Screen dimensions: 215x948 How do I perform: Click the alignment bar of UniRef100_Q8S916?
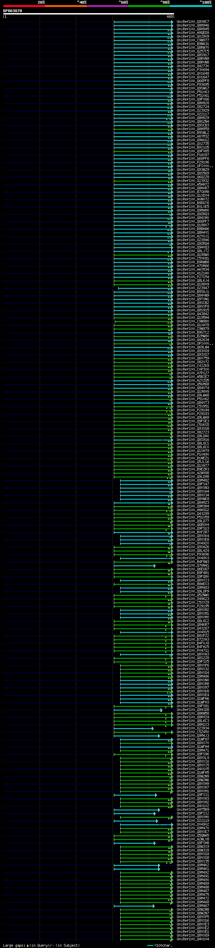point(143,440)
